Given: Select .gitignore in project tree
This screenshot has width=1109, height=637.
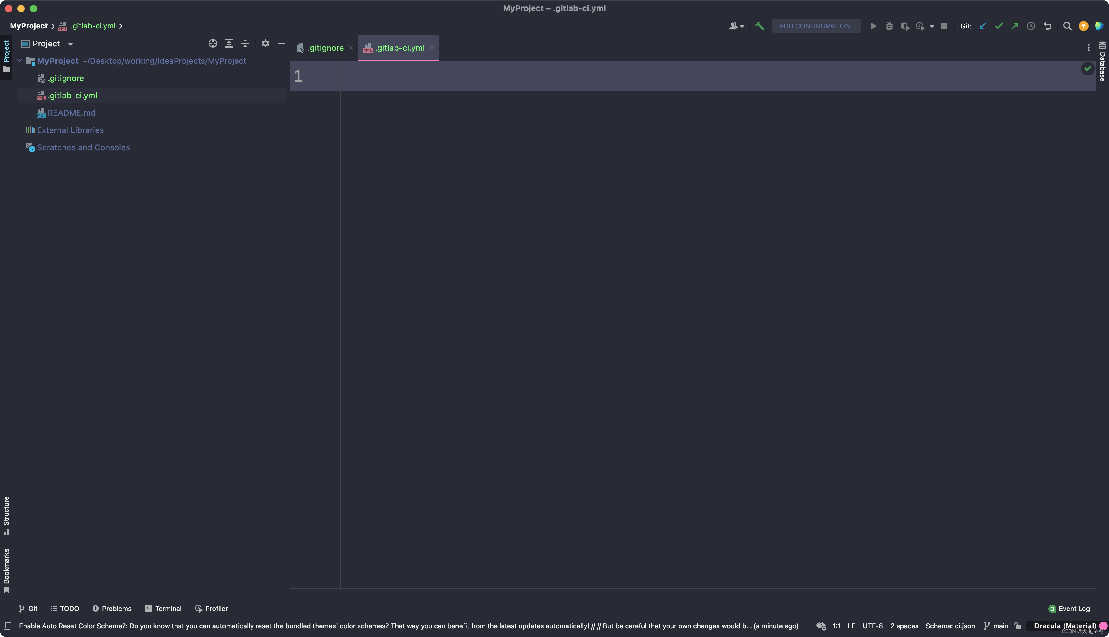Looking at the screenshot, I should 66,78.
